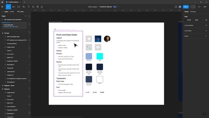The image size is (209, 118).
Task: Open the shape tools dropdown arrow
Action: (x=20, y=7)
